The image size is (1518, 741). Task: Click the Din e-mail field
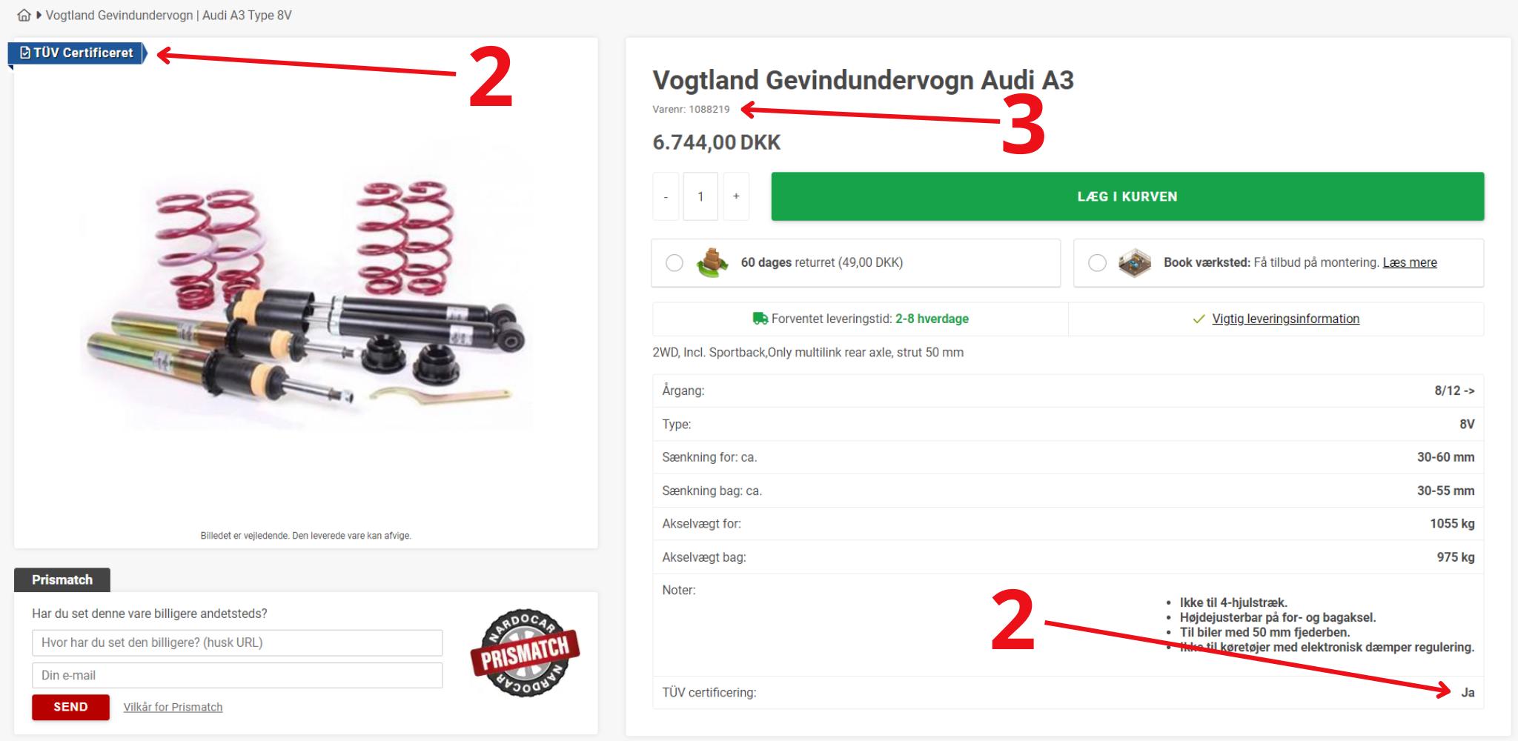pyautogui.click(x=237, y=675)
